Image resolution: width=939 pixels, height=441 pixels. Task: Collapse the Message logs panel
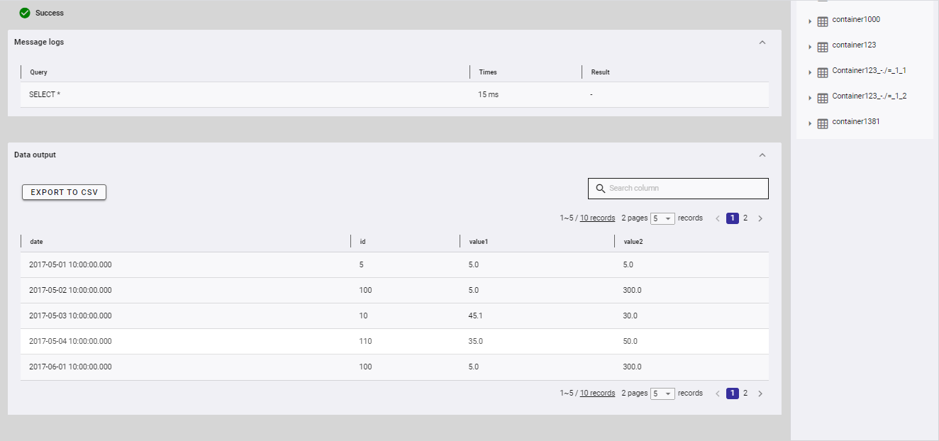pos(762,43)
